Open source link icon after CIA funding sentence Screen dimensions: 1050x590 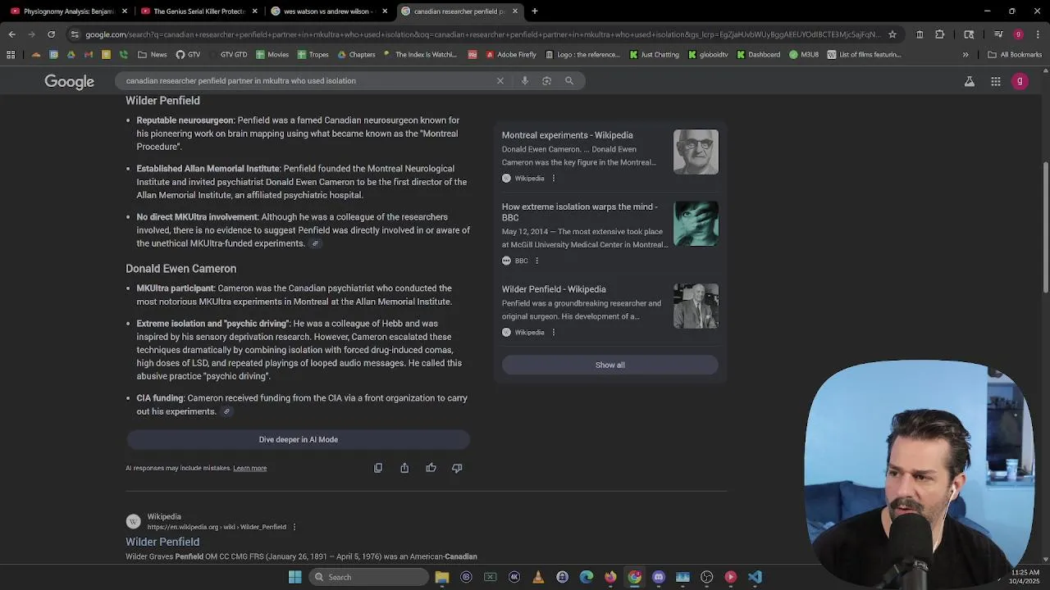(x=226, y=411)
